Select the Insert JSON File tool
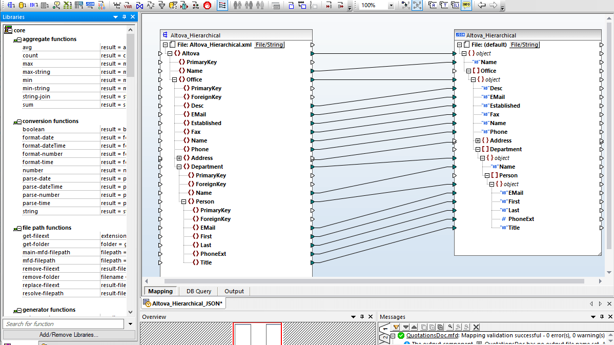Viewport: 614px width, 345px height. pyautogui.click(x=89, y=6)
